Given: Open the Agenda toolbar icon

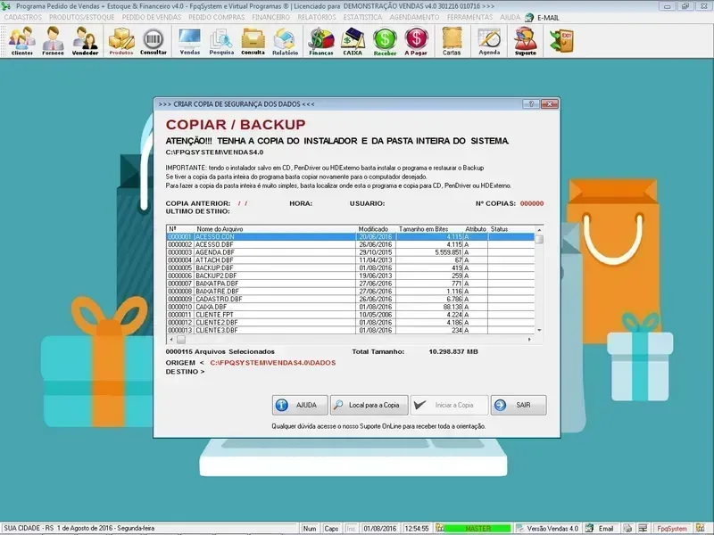Looking at the screenshot, I should tap(489, 41).
